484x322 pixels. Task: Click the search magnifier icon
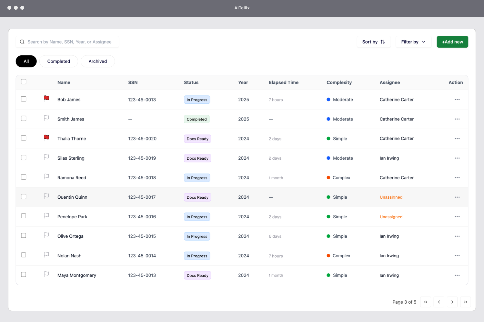point(22,42)
